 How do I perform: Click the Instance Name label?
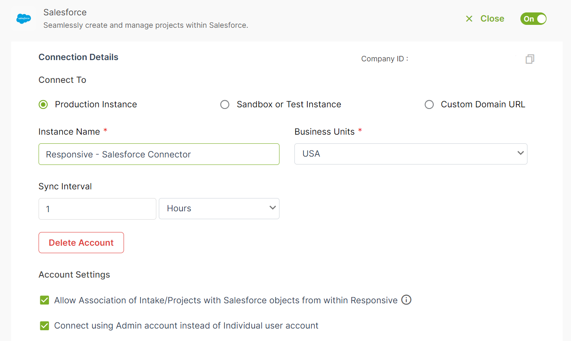point(69,132)
